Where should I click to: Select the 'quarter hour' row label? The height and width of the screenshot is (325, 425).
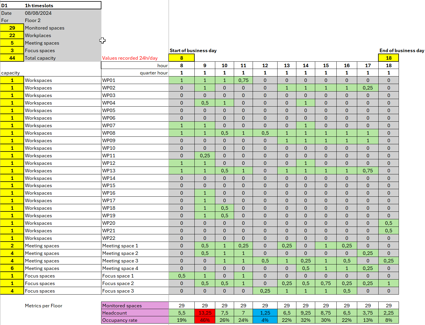point(154,73)
